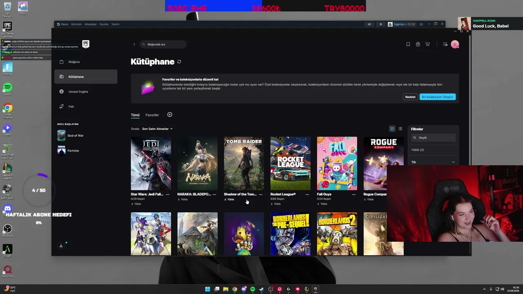Install Shadow of the Tomb Raider via Yükle
This screenshot has width=523, height=294.
(x=229, y=200)
